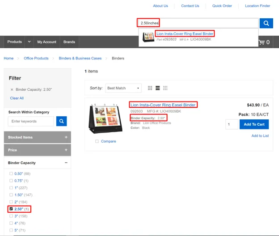
Task: Check the 5" binder capacity box
Action: tap(11, 230)
